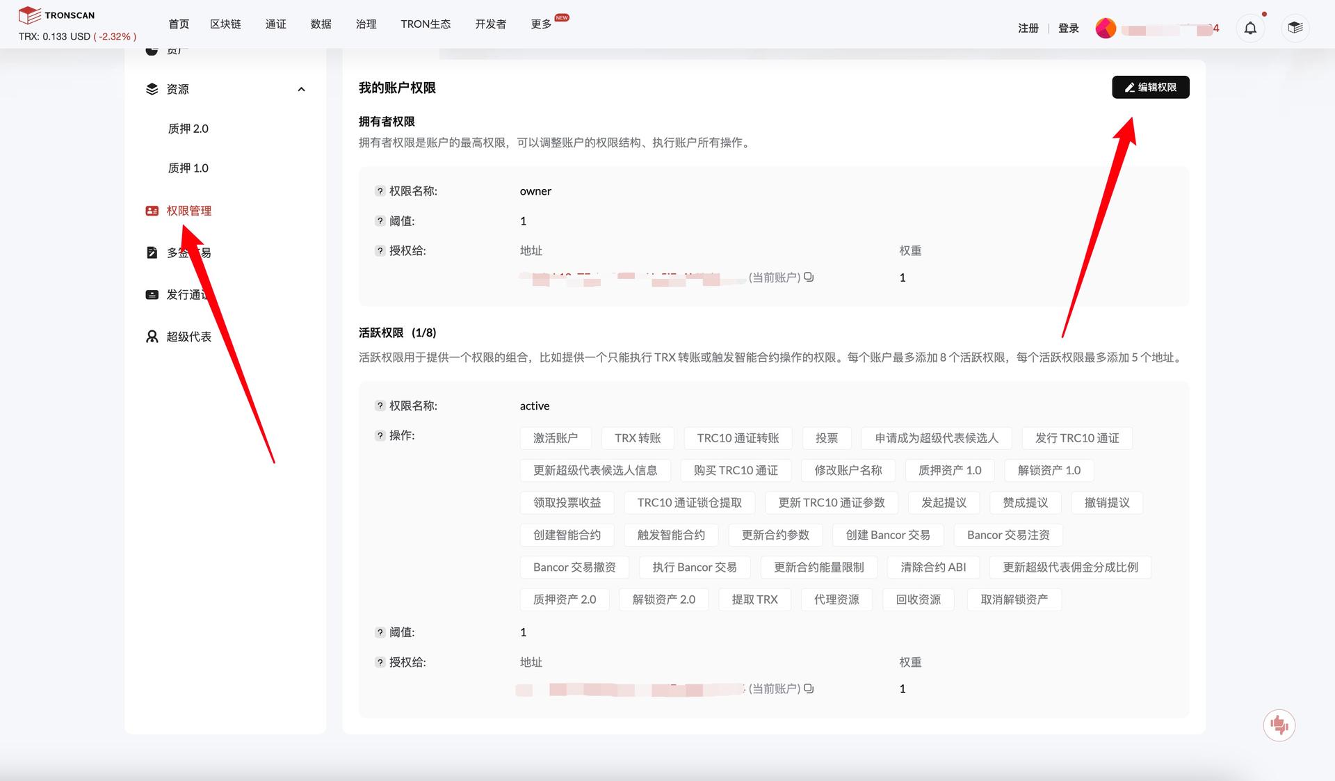
Task: Click the TRONSCAN logo
Action: (56, 15)
